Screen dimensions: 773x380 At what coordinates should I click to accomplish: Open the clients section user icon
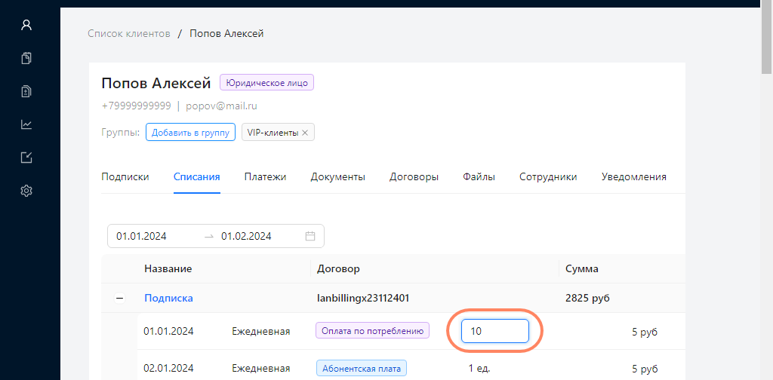tap(26, 25)
